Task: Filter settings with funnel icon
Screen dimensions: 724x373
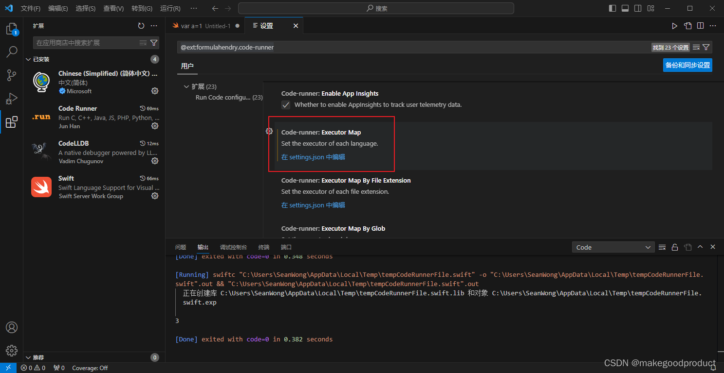Action: 706,47
